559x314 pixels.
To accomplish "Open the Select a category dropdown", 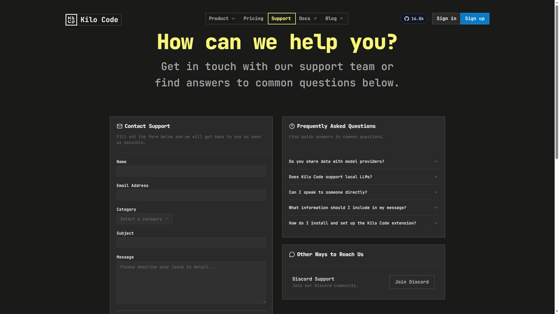I will click(145, 219).
